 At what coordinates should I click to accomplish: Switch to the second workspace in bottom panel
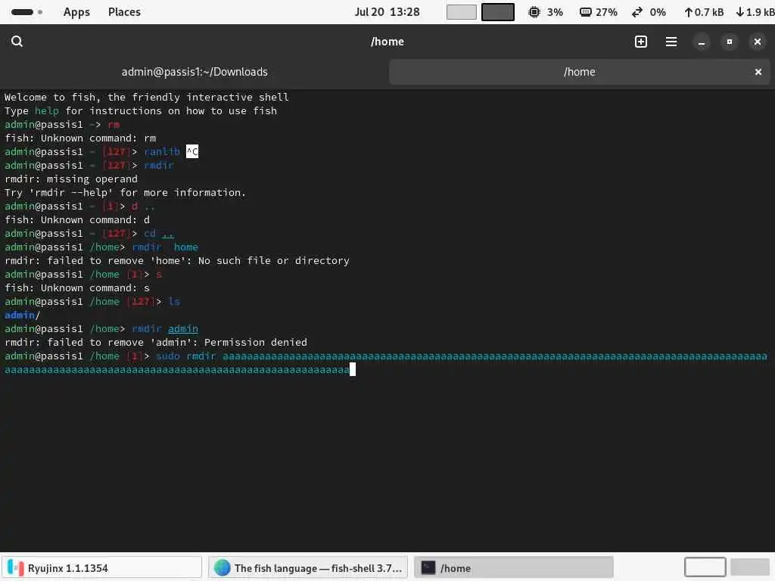[x=750, y=567]
